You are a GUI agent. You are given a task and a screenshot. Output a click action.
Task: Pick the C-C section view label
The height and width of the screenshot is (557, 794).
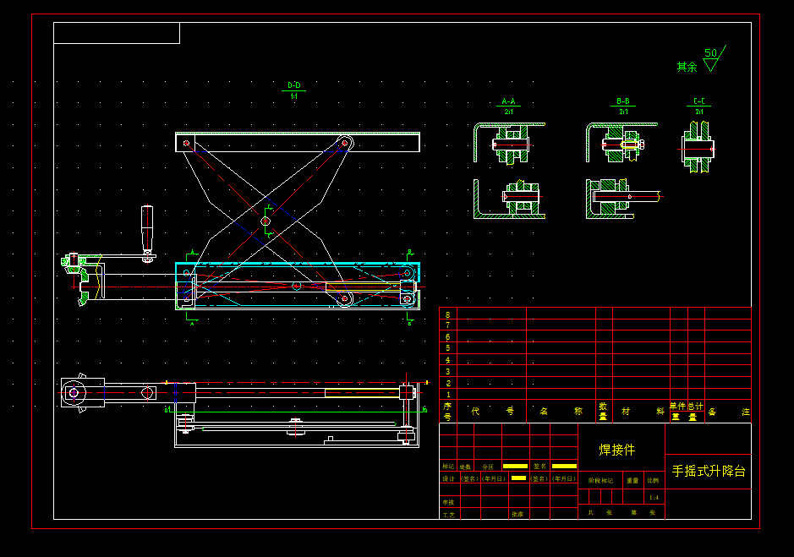click(x=699, y=101)
